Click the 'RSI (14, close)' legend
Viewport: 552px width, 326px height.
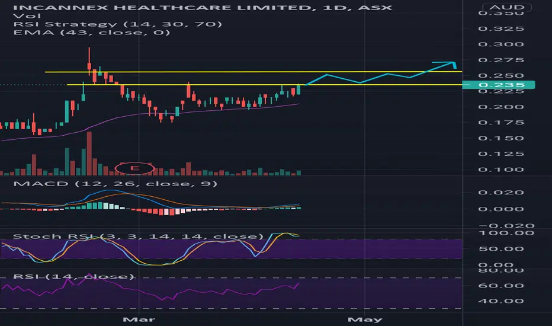pyautogui.click(x=73, y=276)
